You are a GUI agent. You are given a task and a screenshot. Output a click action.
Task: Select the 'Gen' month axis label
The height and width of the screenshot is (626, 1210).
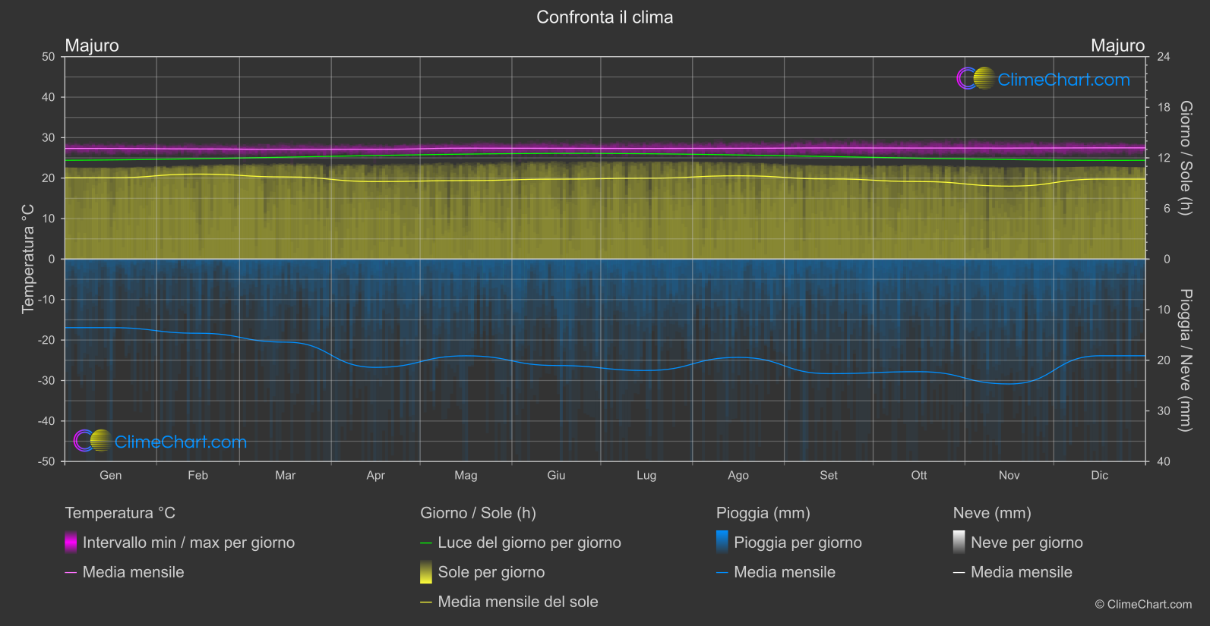click(111, 475)
